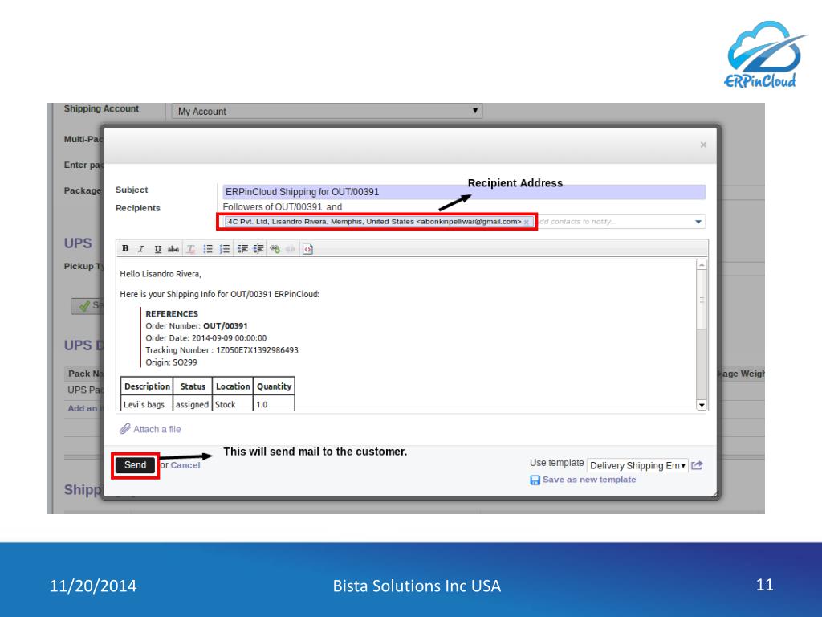Click the 'assigned' status cell

click(193, 404)
